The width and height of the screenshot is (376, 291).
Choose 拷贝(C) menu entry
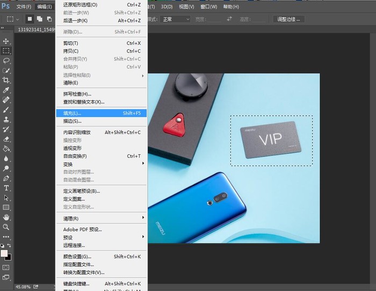(102, 51)
